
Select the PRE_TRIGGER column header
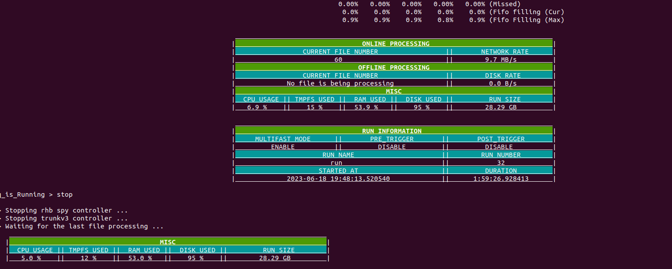point(392,139)
